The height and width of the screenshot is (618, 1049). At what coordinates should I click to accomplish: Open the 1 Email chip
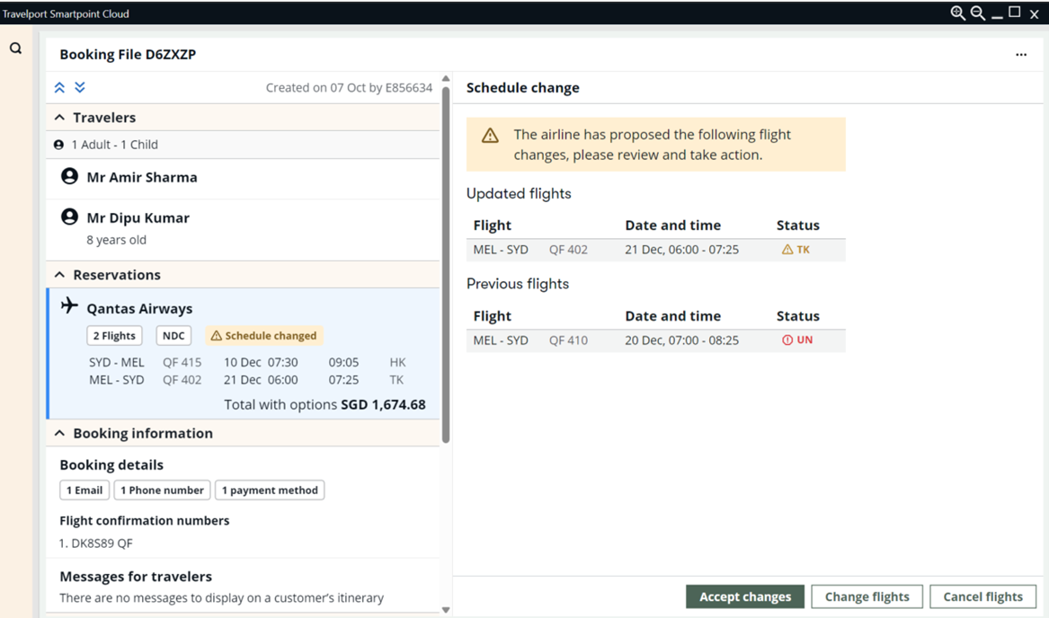click(x=84, y=490)
